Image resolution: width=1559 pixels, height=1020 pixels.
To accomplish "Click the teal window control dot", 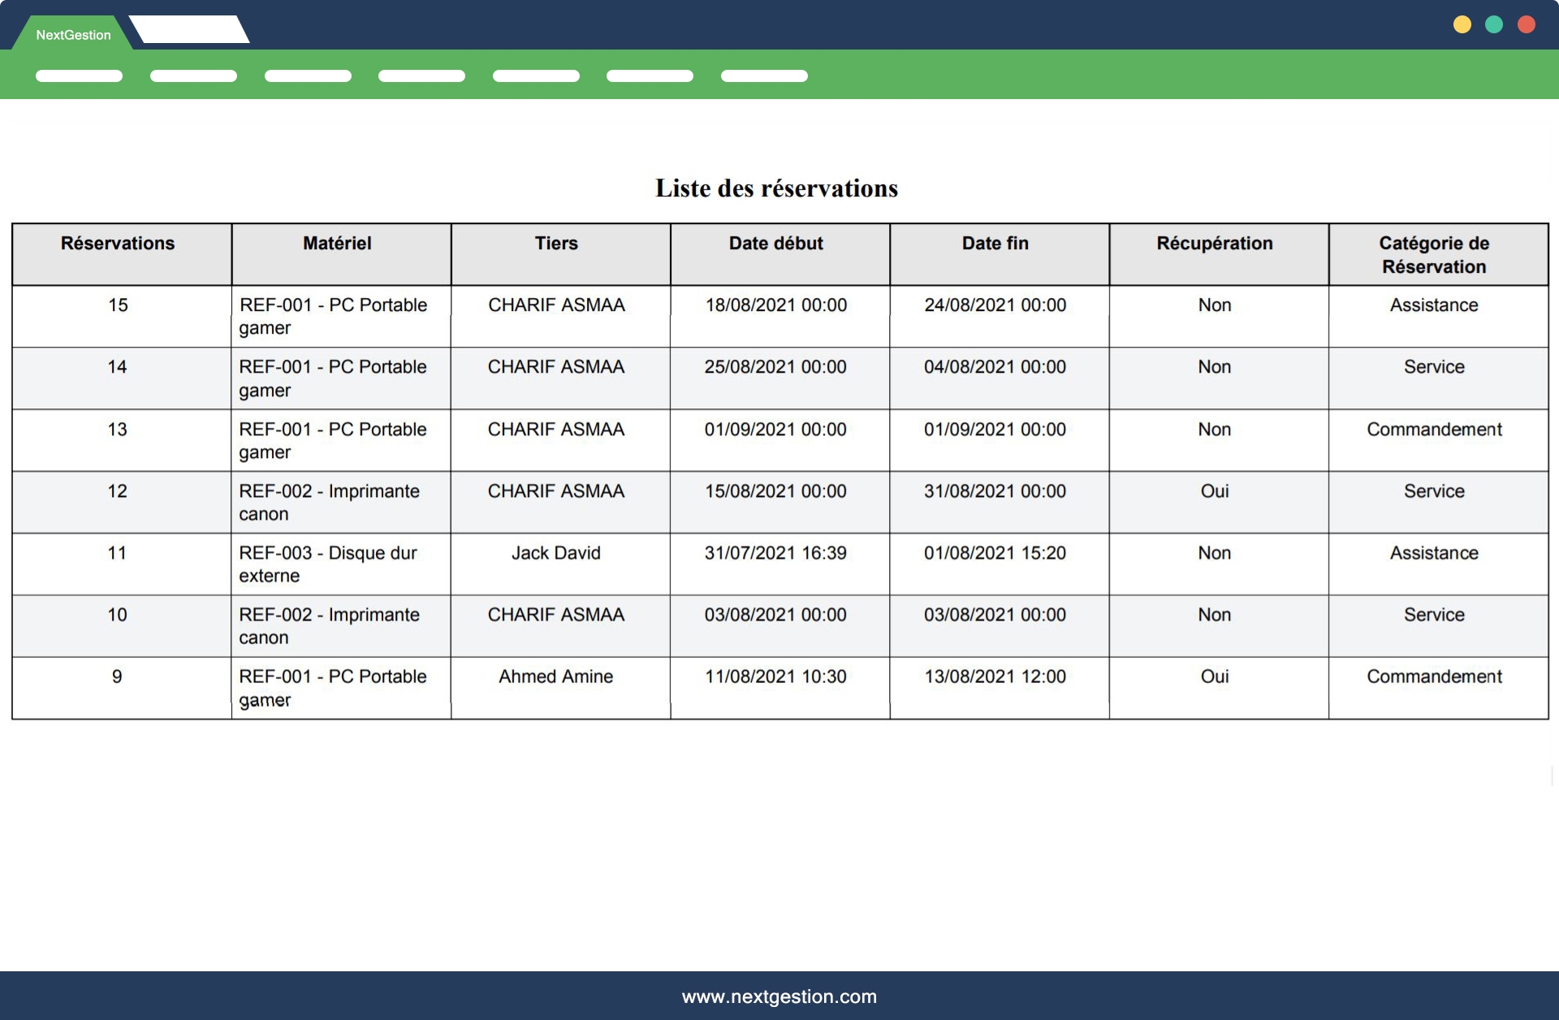I will pos(1494,24).
